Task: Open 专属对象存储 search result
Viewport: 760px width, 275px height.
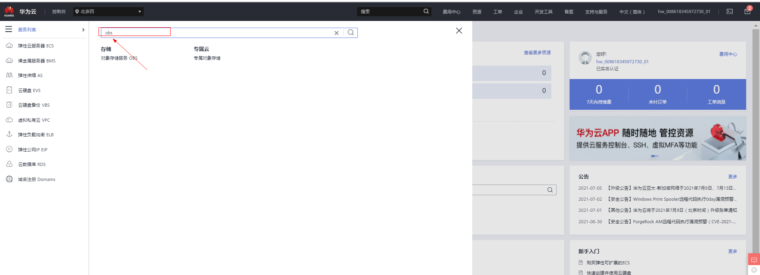Action: click(207, 58)
